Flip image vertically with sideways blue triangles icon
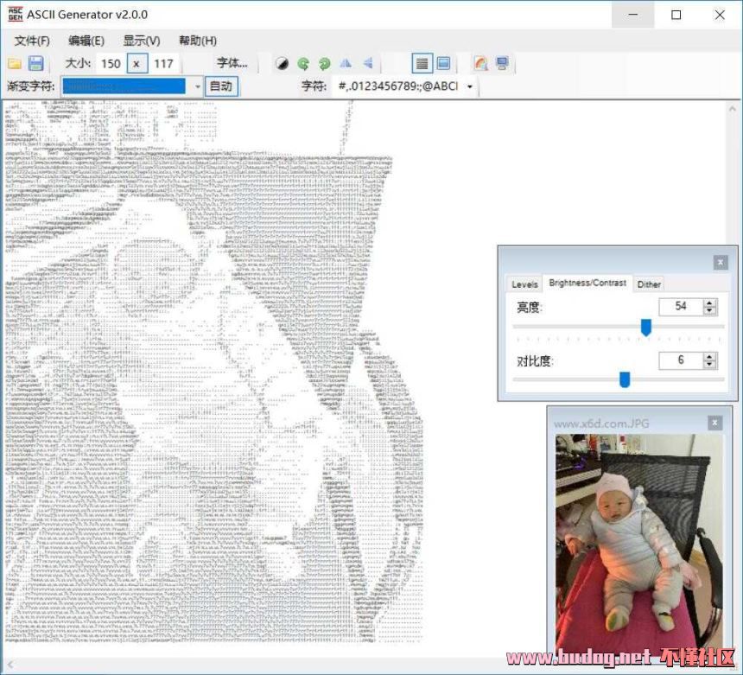The image size is (743, 675). pos(368,63)
